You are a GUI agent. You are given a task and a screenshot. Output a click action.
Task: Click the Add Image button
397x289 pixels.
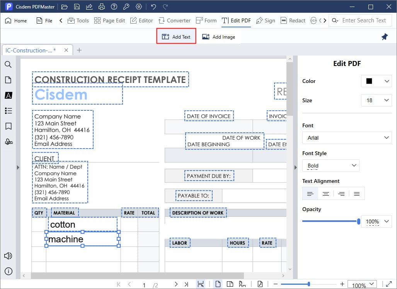tap(218, 37)
